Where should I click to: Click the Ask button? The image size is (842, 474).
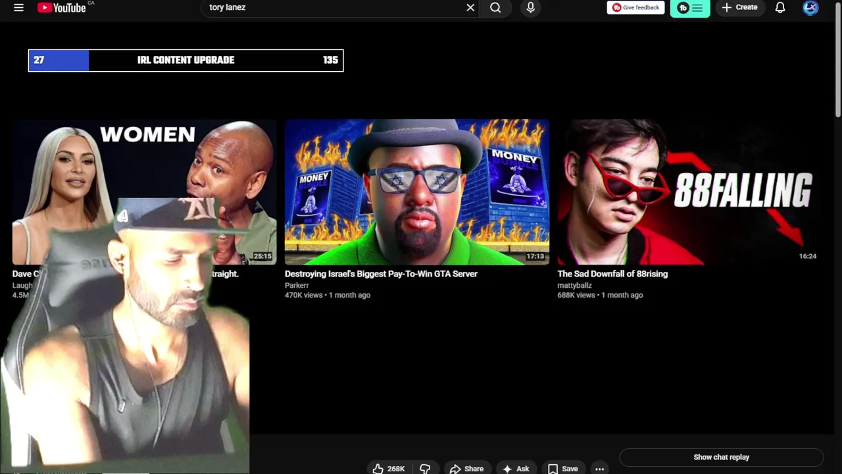coord(516,468)
